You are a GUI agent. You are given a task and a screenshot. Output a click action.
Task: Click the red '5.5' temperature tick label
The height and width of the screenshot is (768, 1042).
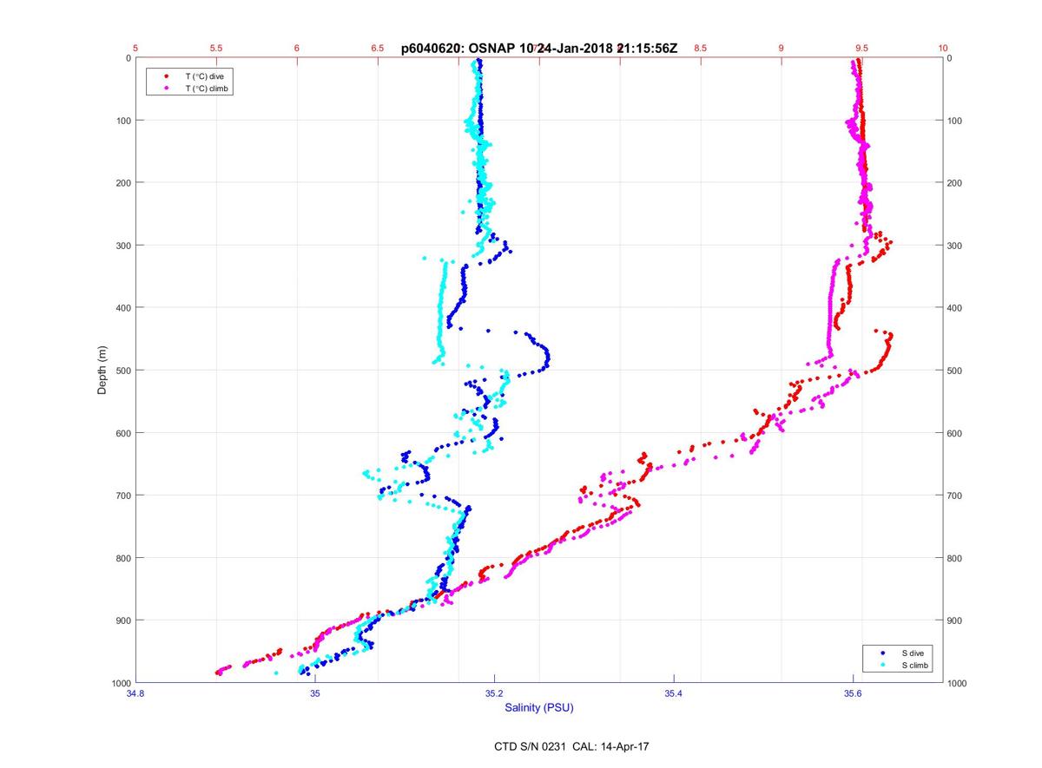(216, 49)
